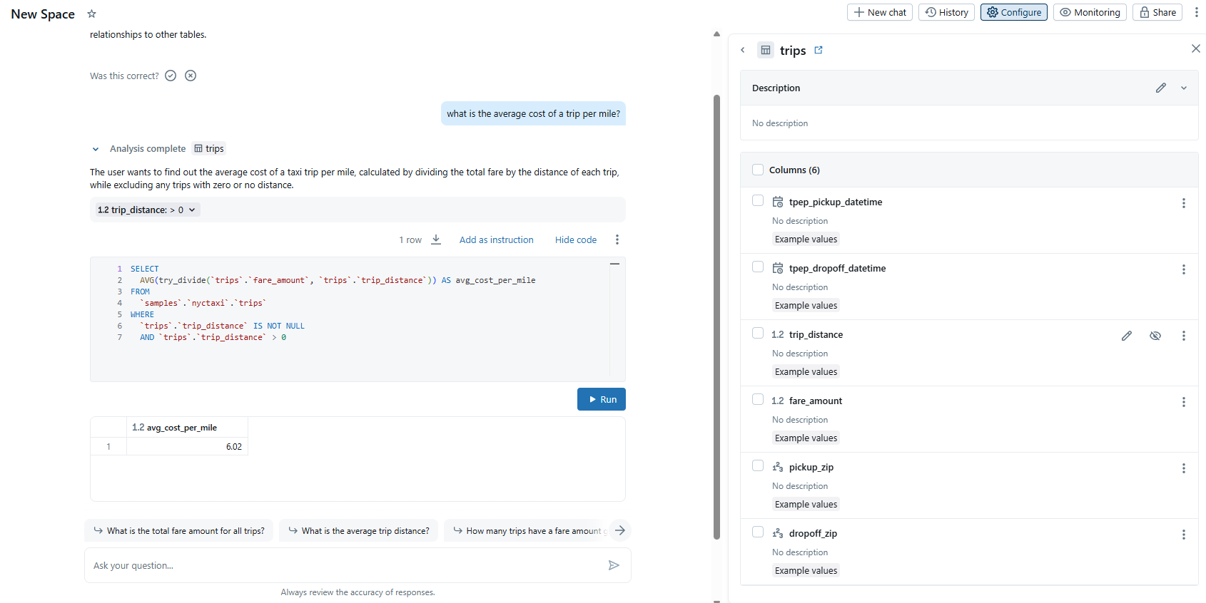The image size is (1206, 603).
Task: Mark response as incorrect with X icon
Action: pos(191,76)
